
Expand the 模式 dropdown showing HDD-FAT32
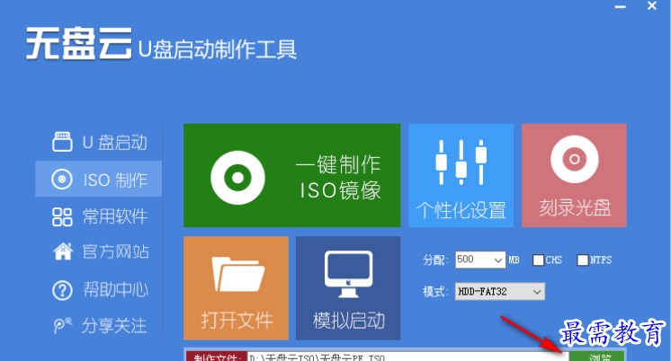500,292
